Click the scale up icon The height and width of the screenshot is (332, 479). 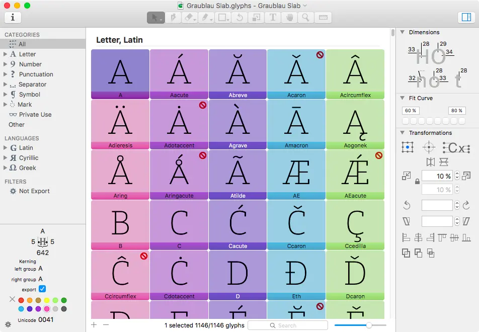(466, 176)
